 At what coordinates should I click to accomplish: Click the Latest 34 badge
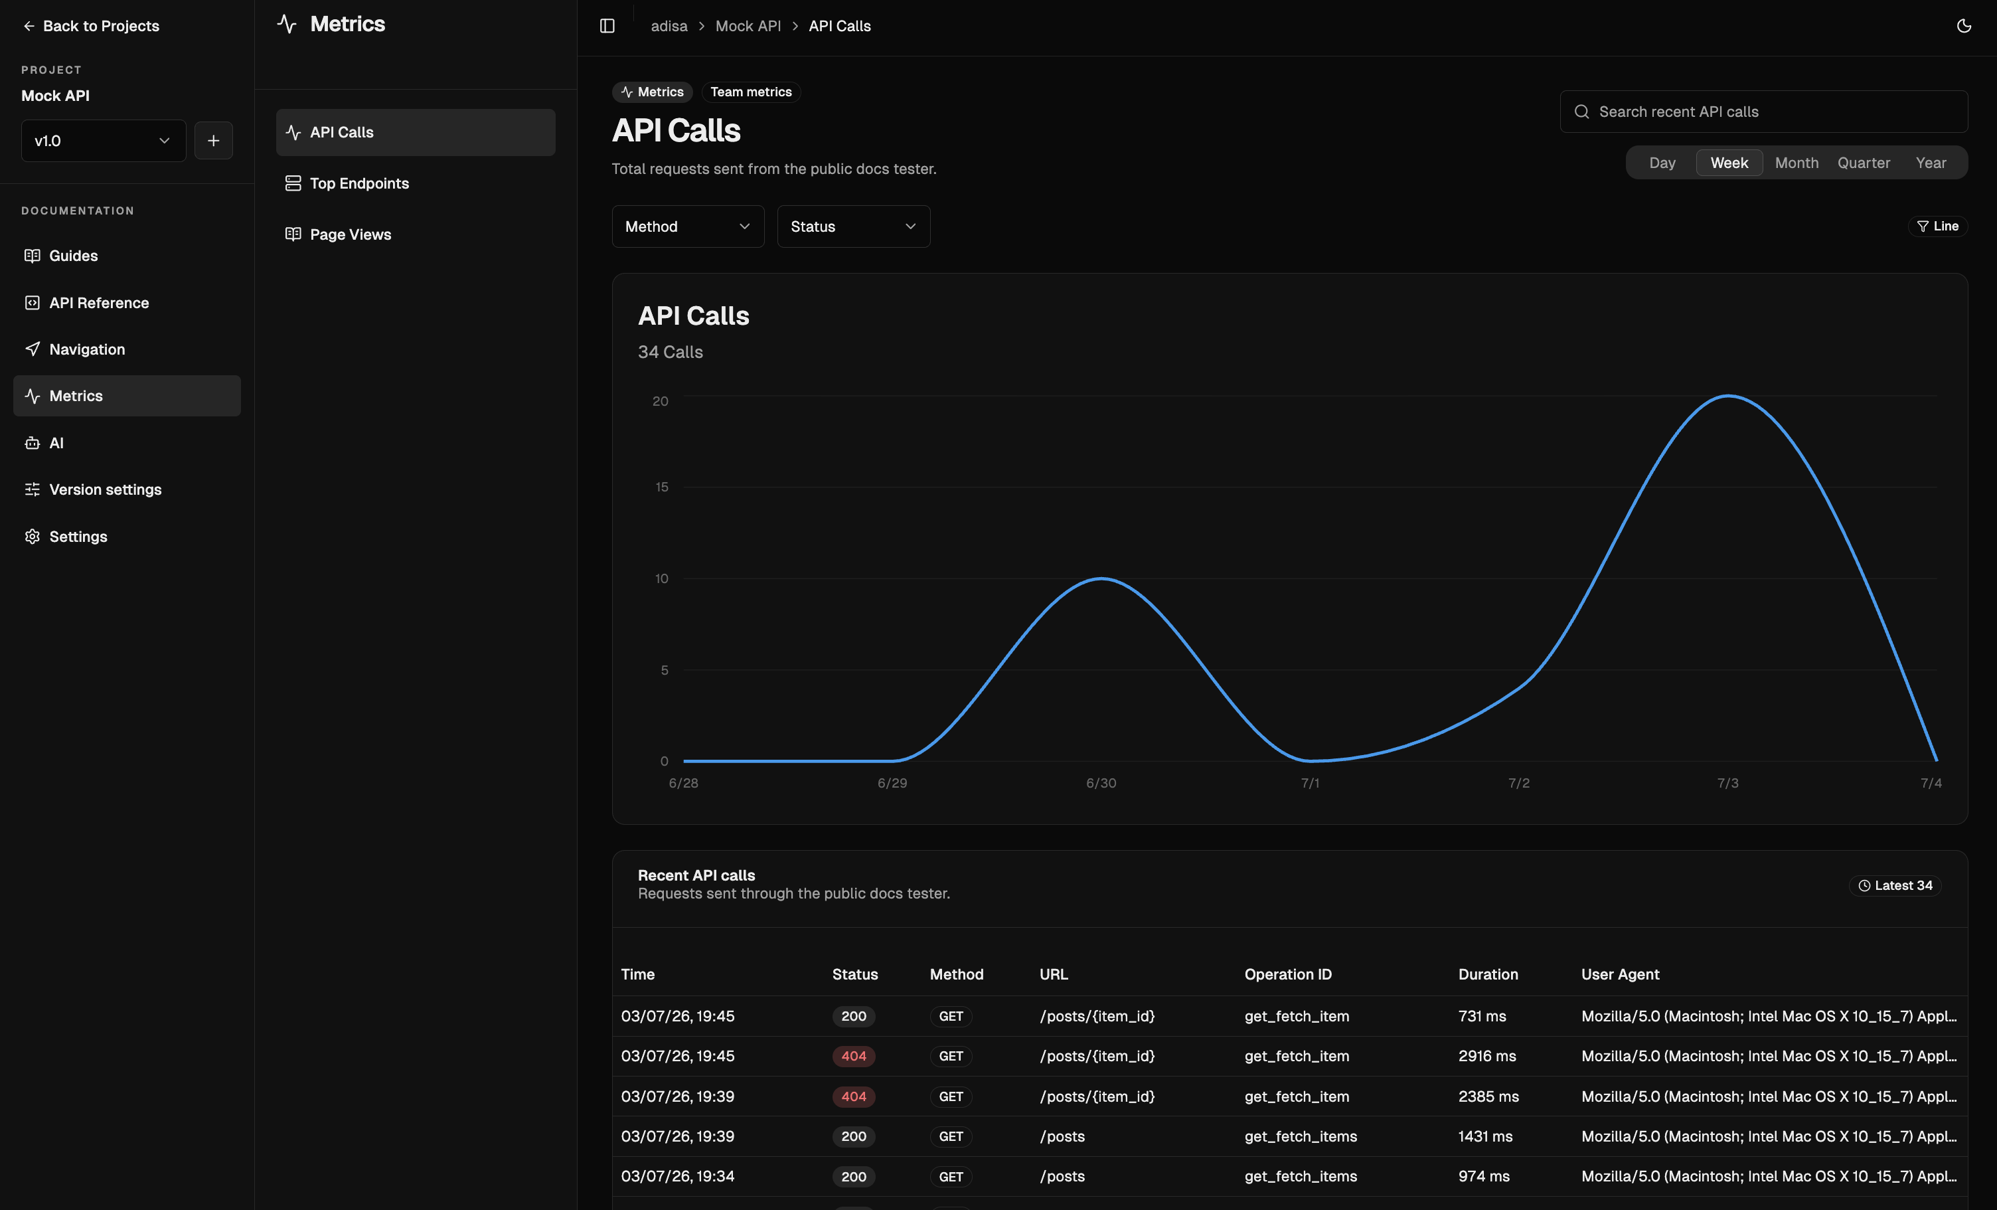pos(1895,886)
